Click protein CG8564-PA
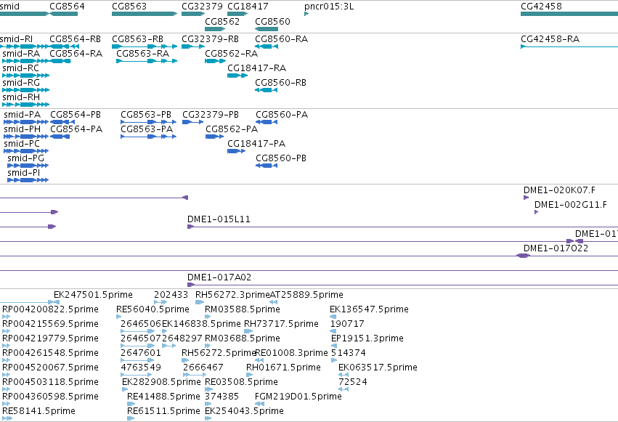Viewport: 618px width, 422px height. coord(76,129)
